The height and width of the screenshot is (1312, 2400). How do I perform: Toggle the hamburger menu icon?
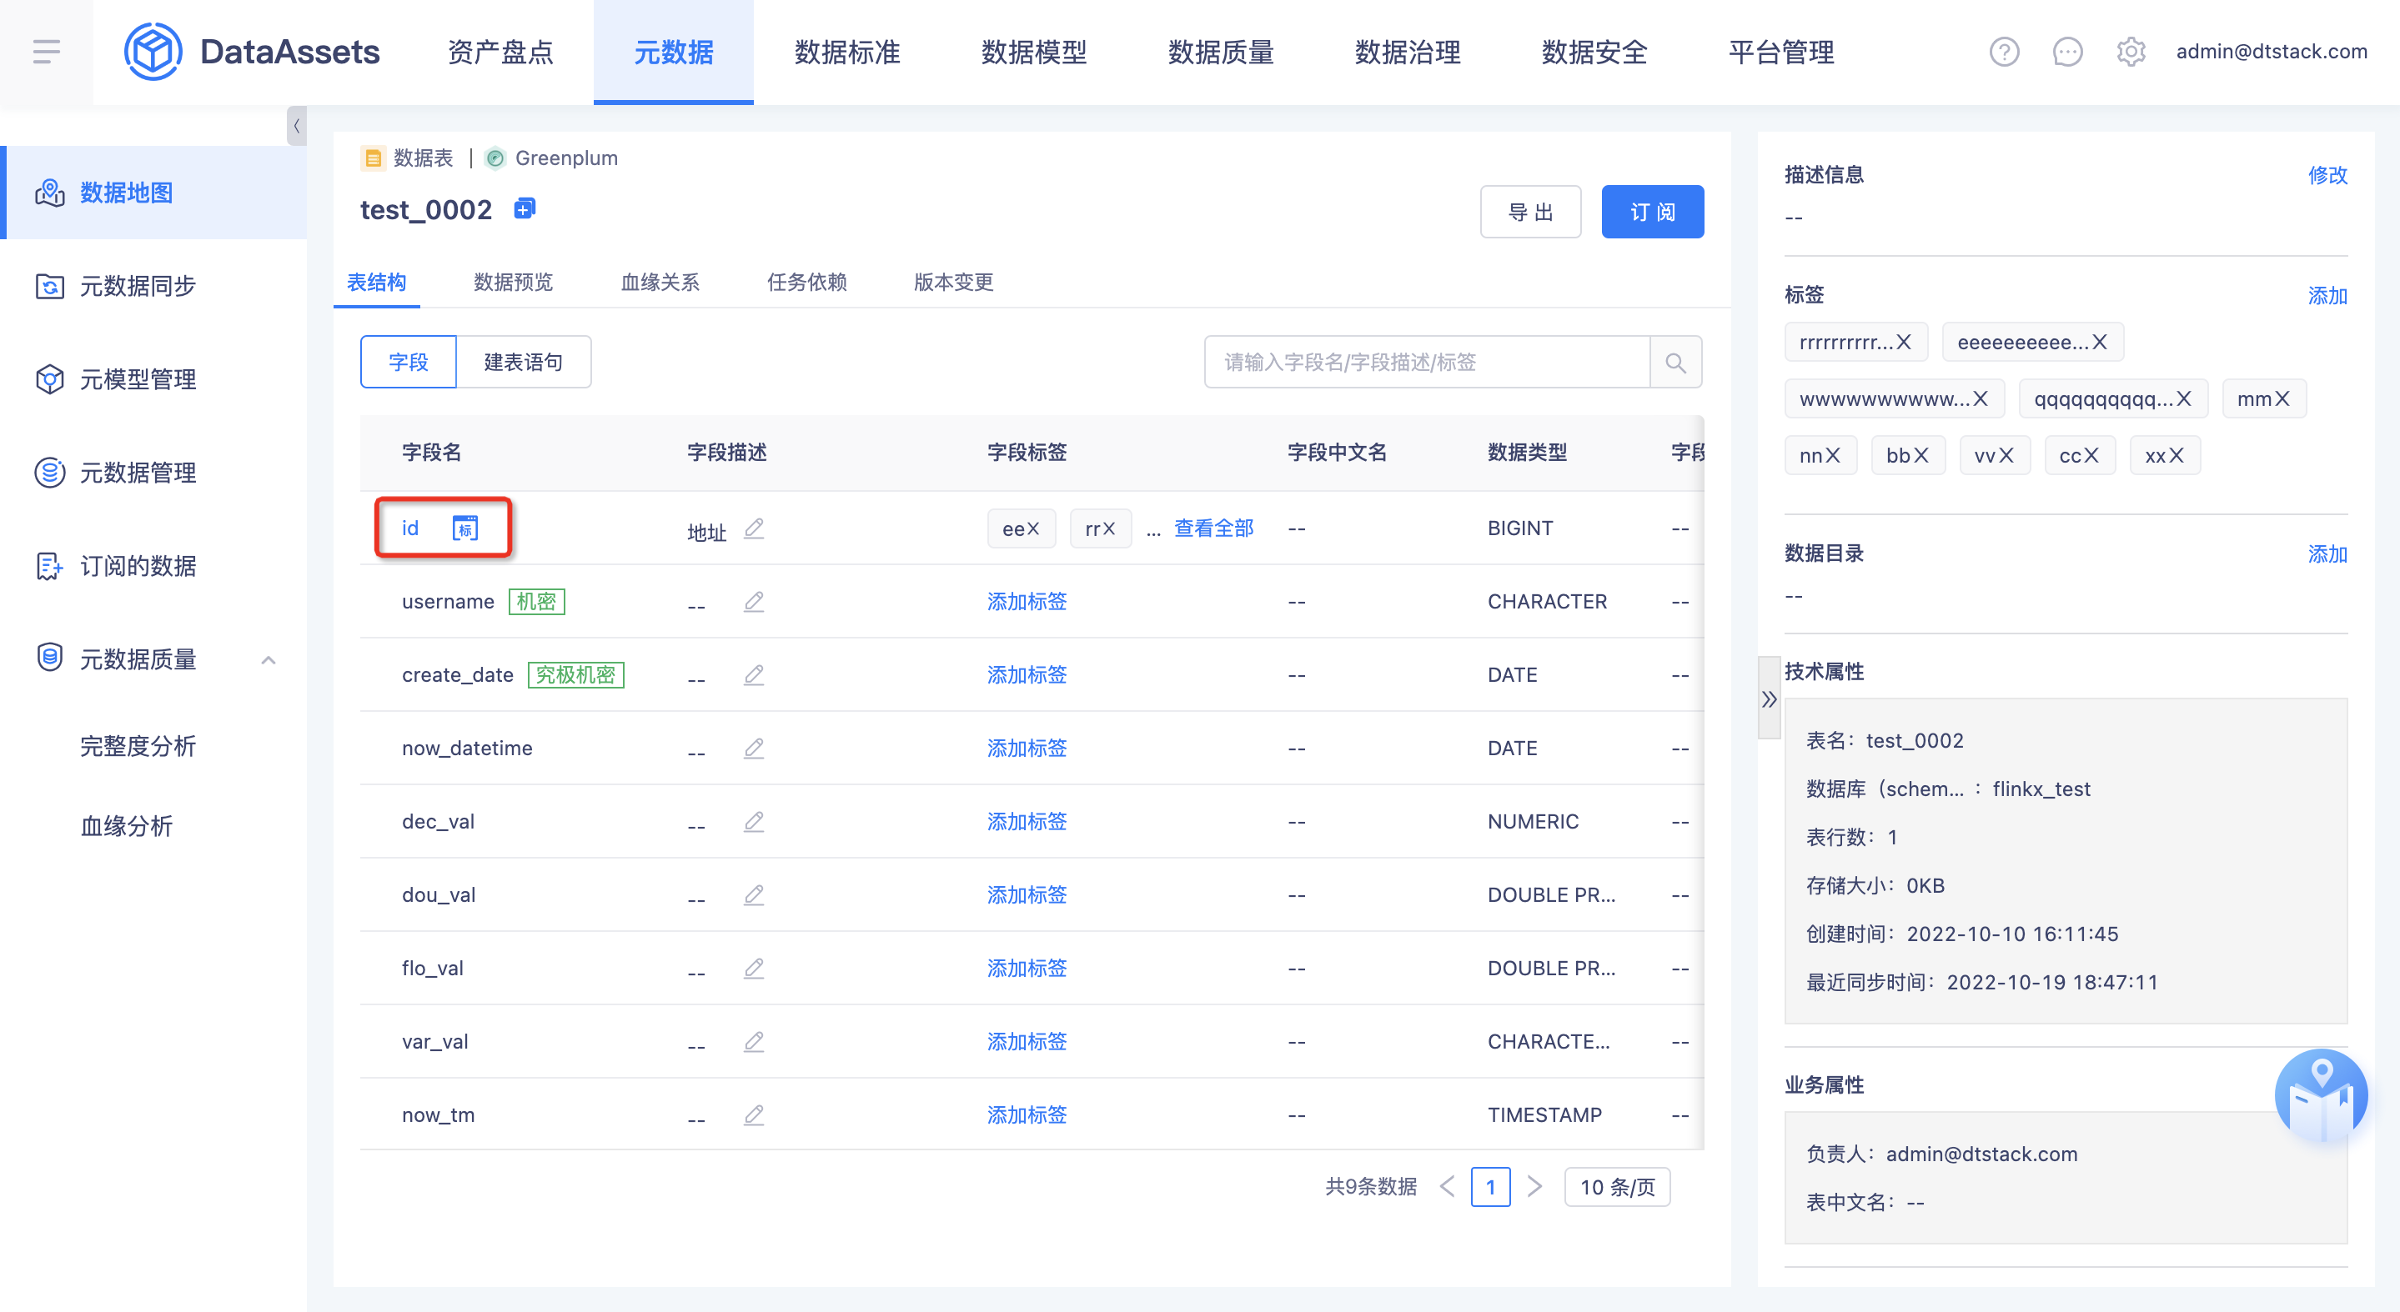tap(46, 53)
